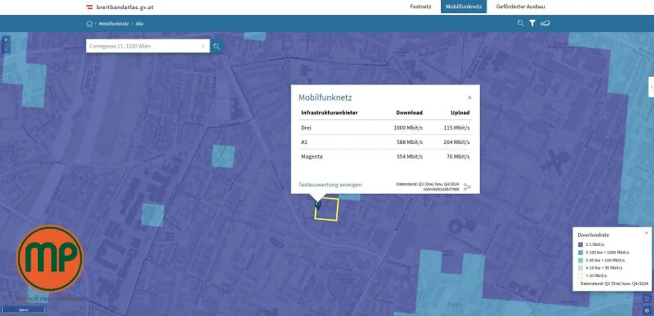Click the Mobilfunknetz breadcrumb link
The height and width of the screenshot is (316, 654).
pos(114,24)
